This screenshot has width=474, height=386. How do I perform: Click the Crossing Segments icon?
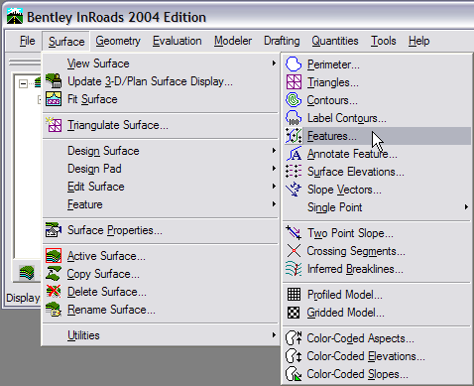pyautogui.click(x=294, y=251)
